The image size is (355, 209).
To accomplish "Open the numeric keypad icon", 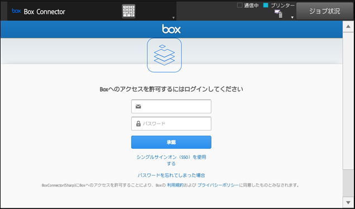I will coord(128,11).
